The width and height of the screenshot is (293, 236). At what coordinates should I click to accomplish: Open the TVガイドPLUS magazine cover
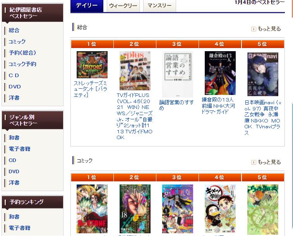(x=135, y=71)
